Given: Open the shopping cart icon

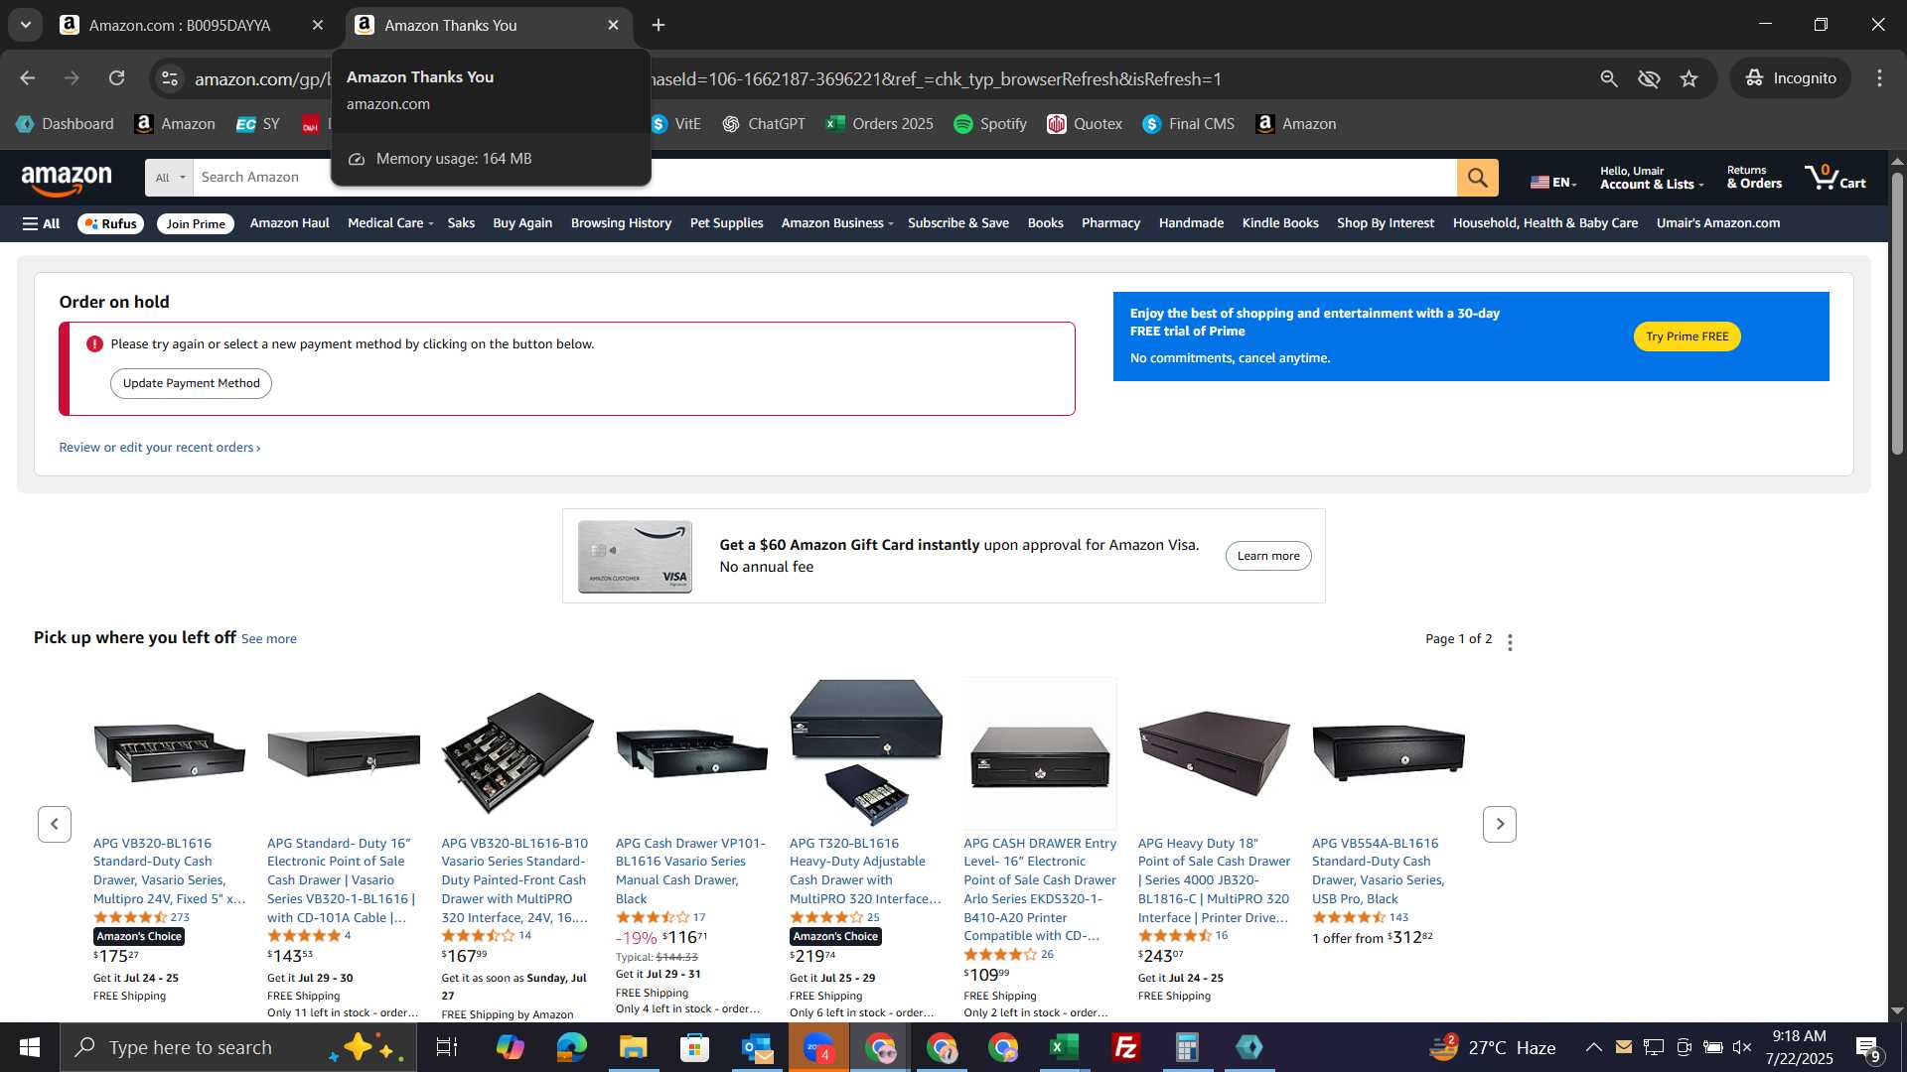Looking at the screenshot, I should click(x=1835, y=178).
